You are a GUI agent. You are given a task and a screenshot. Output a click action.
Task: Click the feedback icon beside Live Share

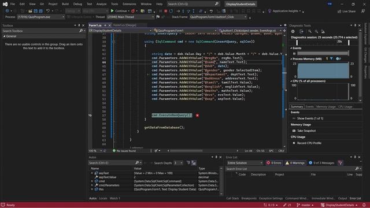(363, 11)
